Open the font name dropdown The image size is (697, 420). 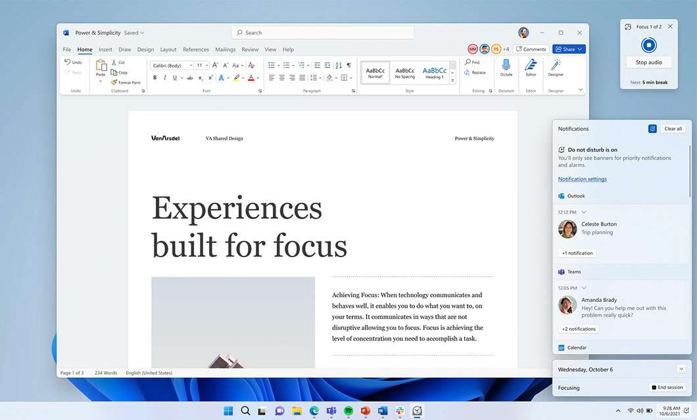191,66
